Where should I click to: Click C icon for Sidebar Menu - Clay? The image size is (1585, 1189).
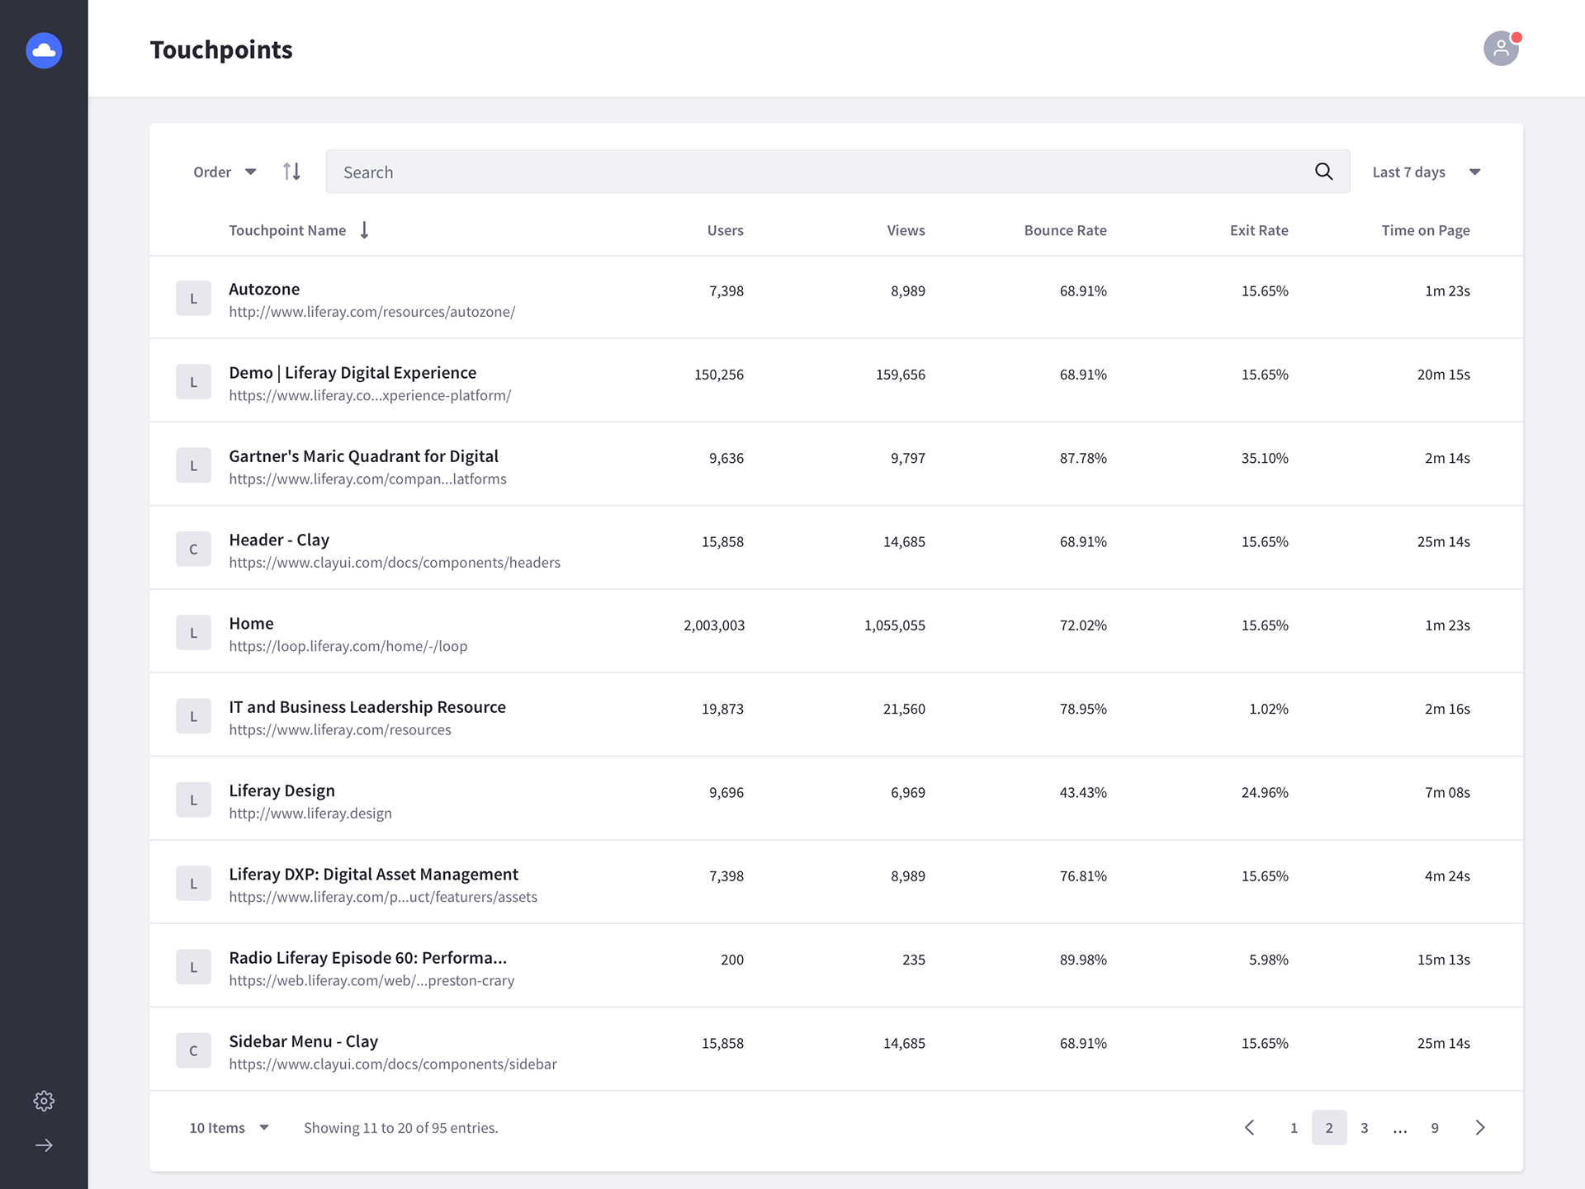pyautogui.click(x=193, y=1050)
